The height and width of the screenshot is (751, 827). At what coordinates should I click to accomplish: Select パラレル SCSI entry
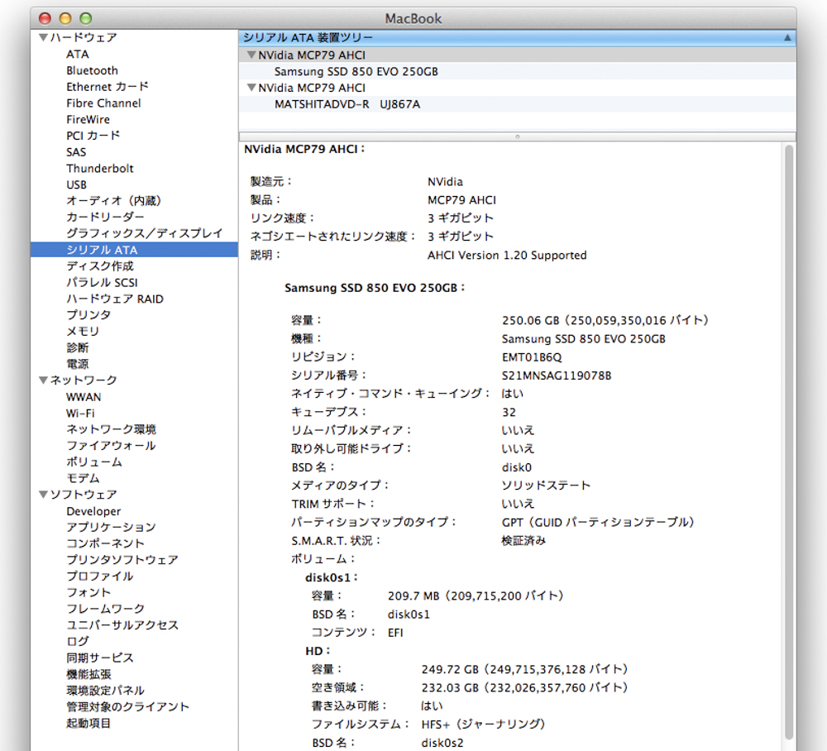(103, 282)
